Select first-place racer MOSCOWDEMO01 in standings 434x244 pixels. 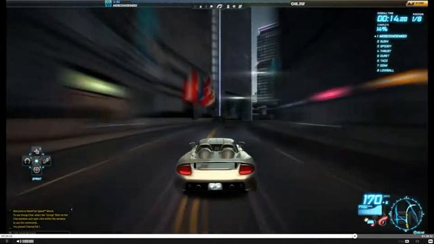click(x=392, y=36)
